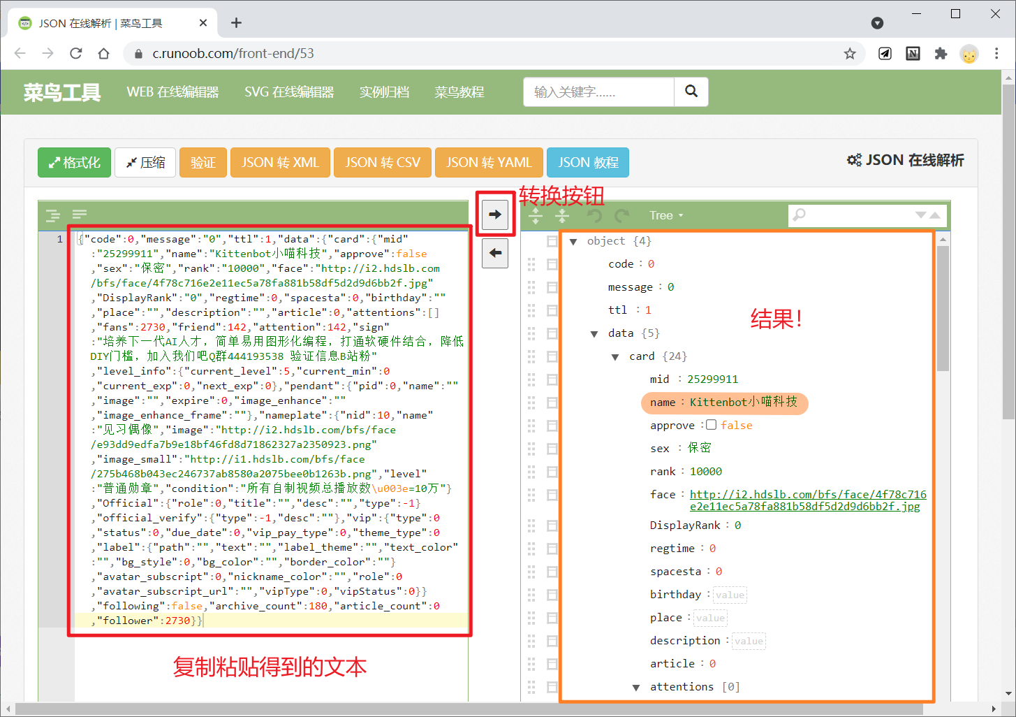Click the JSON 转 CSV button
Viewport: 1016px width, 717px height.
[383, 162]
